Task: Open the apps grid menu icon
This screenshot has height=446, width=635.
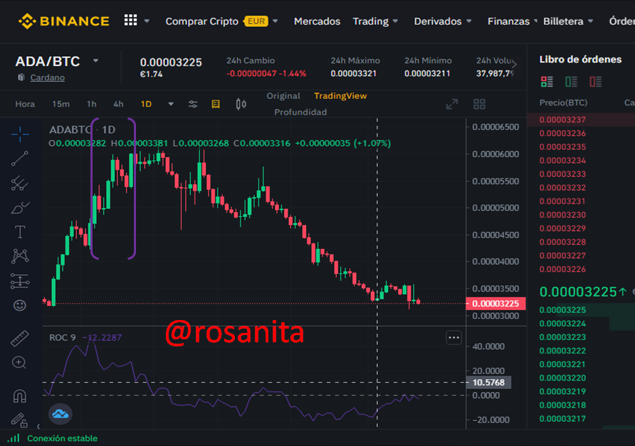Action: coord(130,20)
